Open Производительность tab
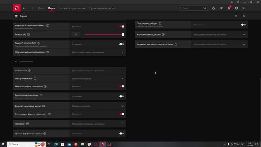Screen dimensions: 261x147 click(x=102, y=8)
